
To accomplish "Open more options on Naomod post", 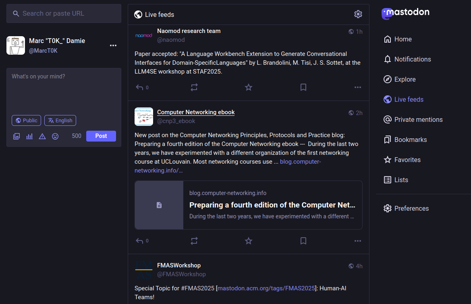I will pyautogui.click(x=357, y=87).
